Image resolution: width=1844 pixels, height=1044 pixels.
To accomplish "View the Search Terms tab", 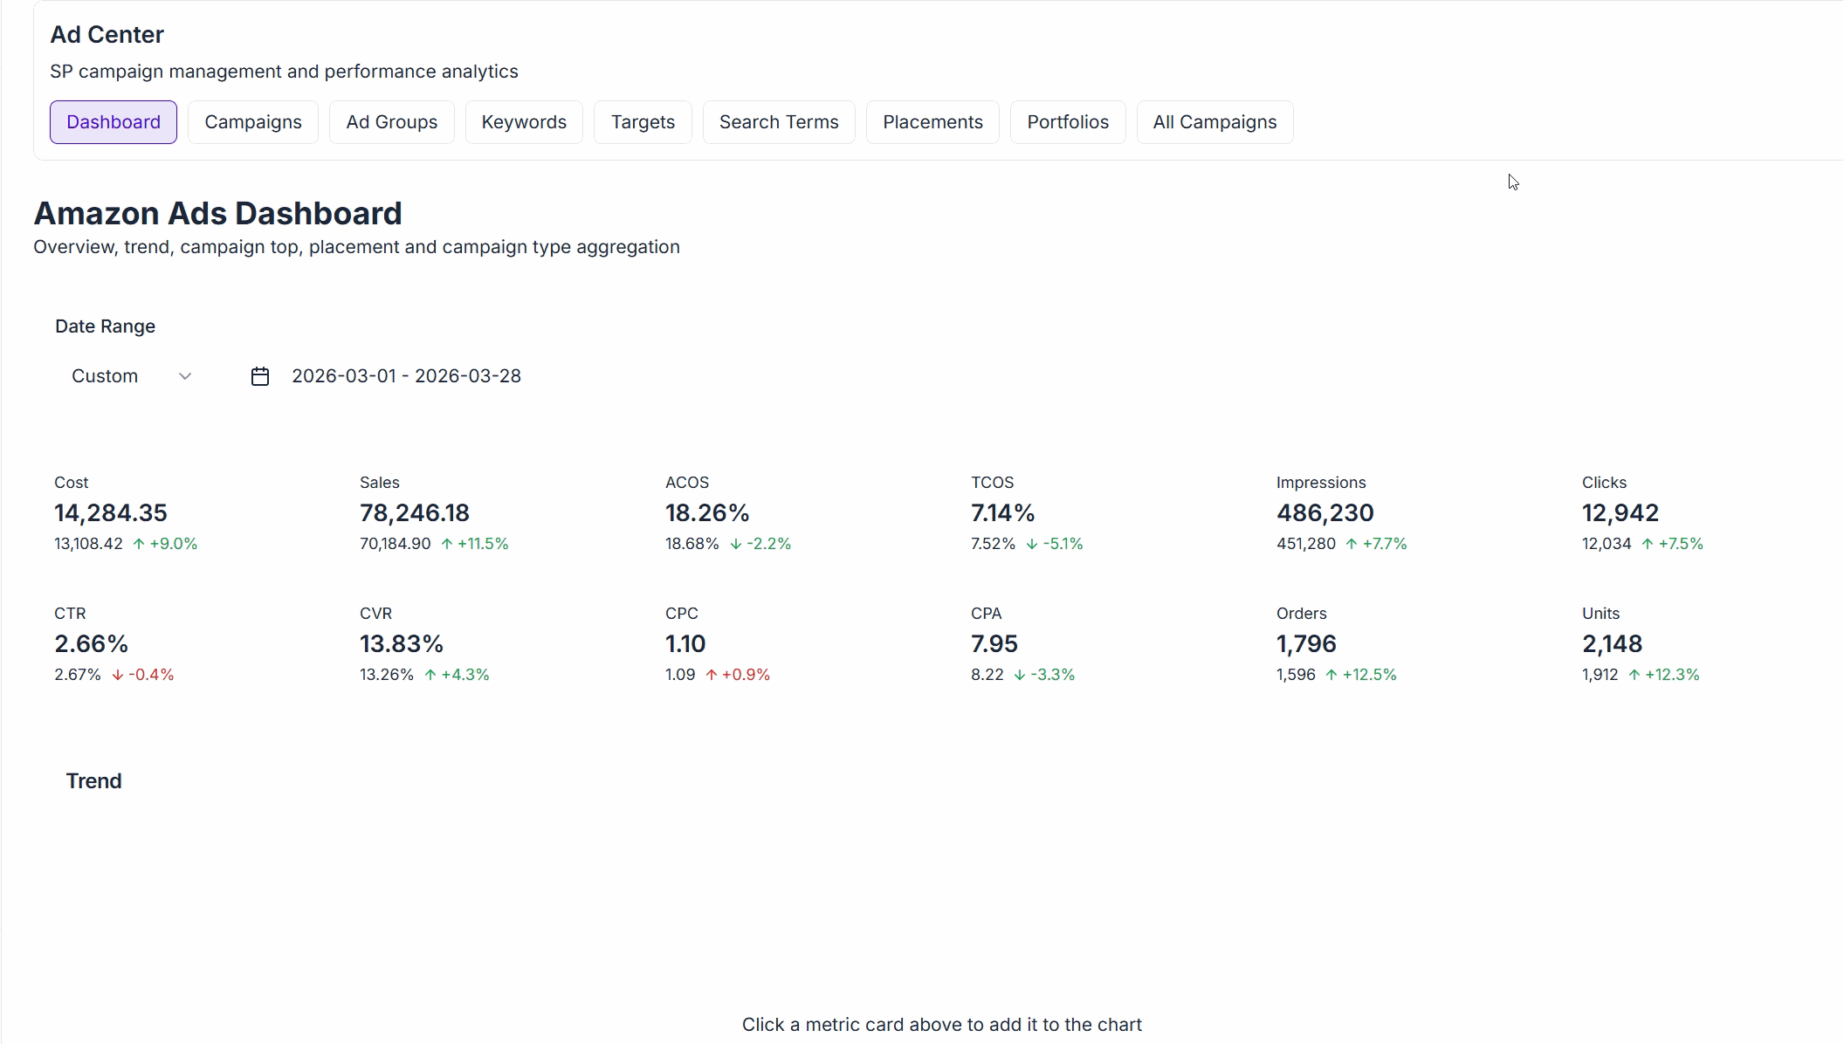I will 779,122.
